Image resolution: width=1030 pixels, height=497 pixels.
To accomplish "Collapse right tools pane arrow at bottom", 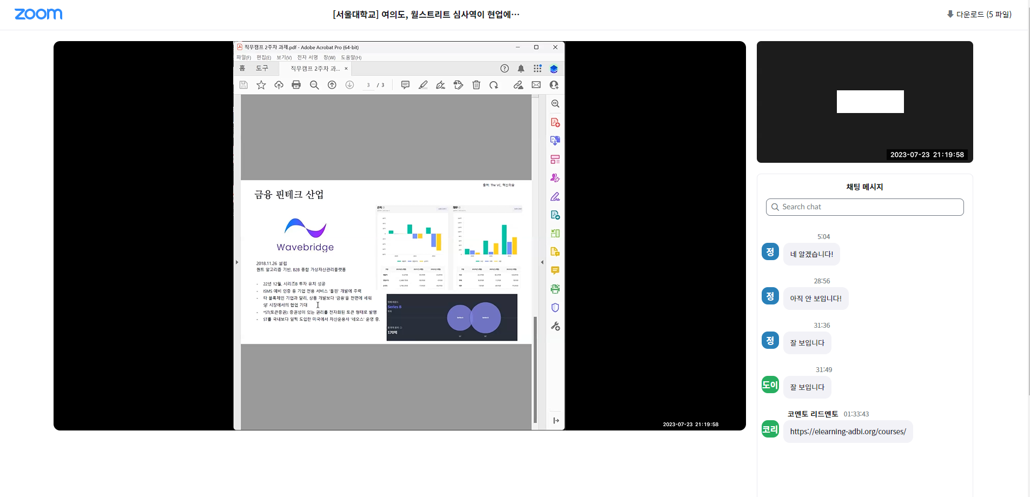I will (x=556, y=421).
